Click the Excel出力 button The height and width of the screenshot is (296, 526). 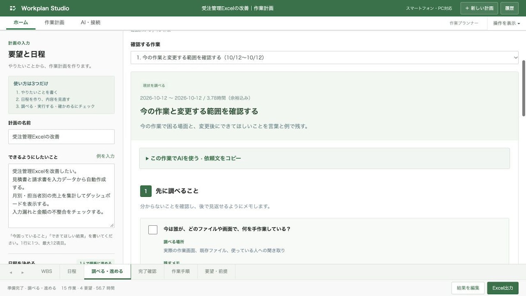coord(503,288)
